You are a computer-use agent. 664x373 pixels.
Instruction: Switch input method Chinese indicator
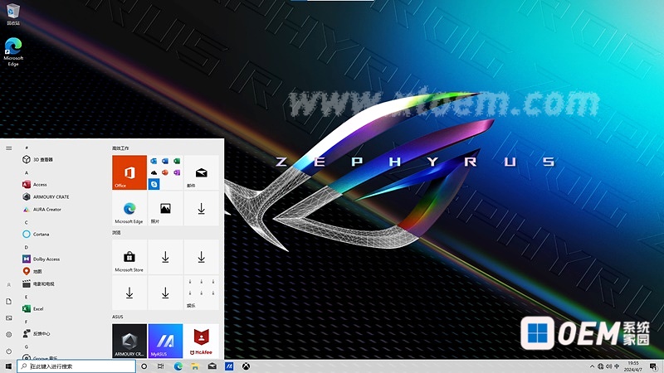click(x=617, y=366)
